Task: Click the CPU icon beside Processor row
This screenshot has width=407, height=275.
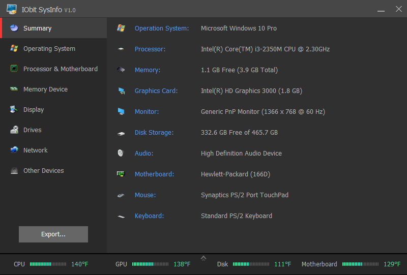Action: [x=121, y=49]
